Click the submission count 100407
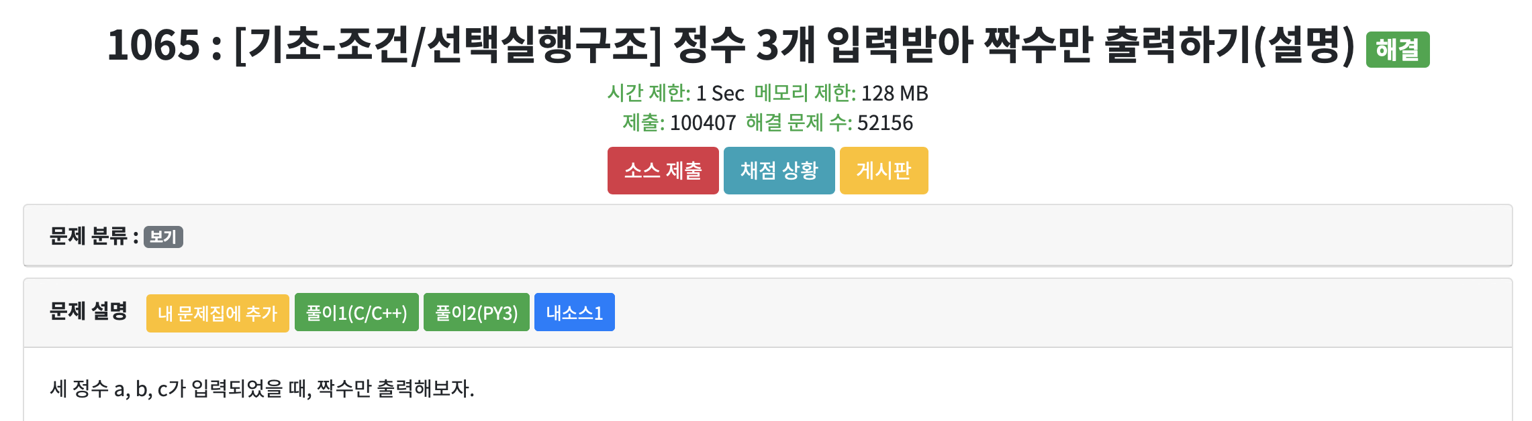 pyautogui.click(x=703, y=123)
